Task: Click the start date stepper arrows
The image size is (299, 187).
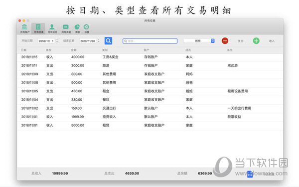Action: coord(57,41)
